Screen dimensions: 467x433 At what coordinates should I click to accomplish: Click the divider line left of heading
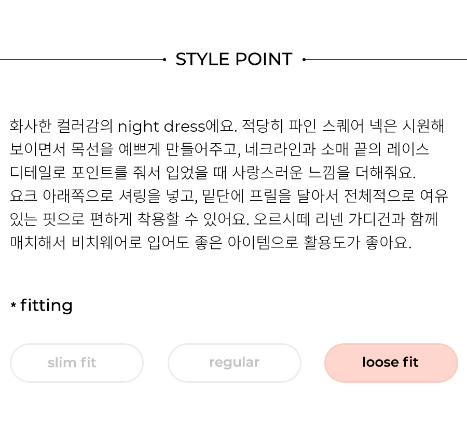click(81, 60)
